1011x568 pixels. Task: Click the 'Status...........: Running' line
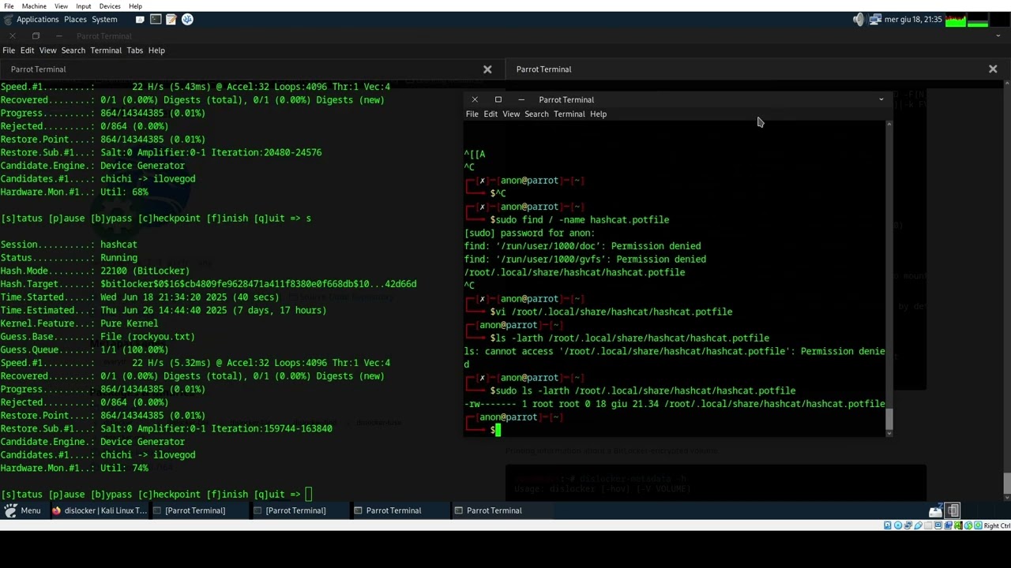pos(69,258)
